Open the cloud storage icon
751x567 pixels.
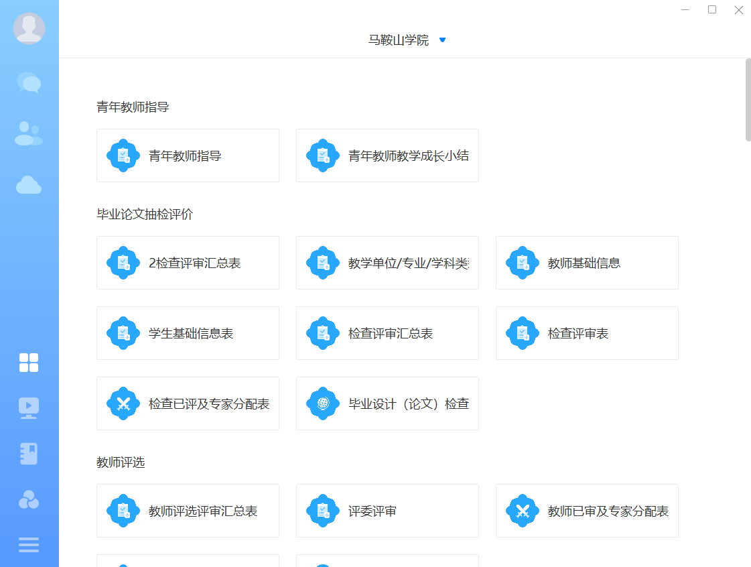click(29, 185)
